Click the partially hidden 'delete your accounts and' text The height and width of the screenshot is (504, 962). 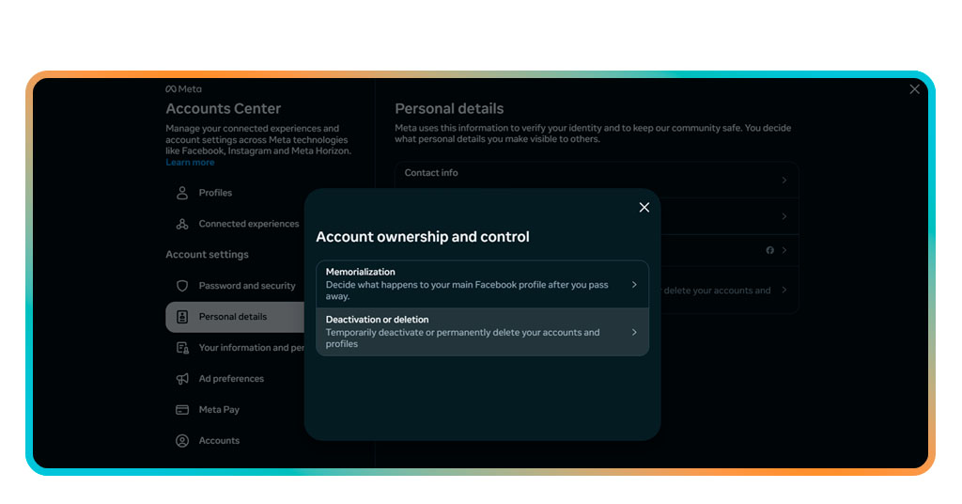click(717, 291)
